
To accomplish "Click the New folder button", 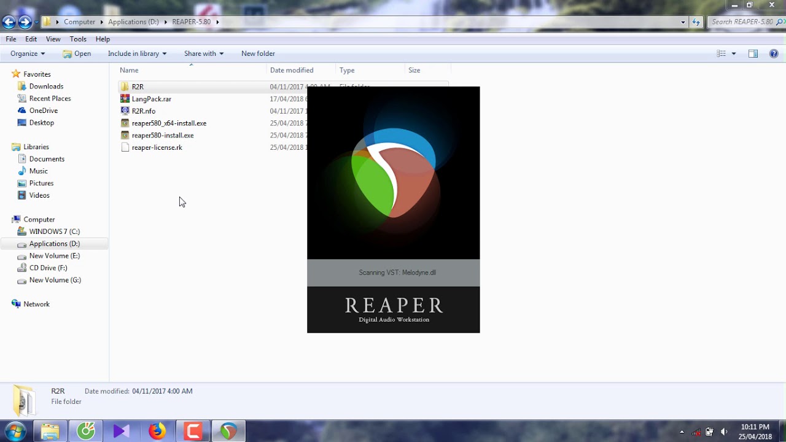I will click(258, 53).
